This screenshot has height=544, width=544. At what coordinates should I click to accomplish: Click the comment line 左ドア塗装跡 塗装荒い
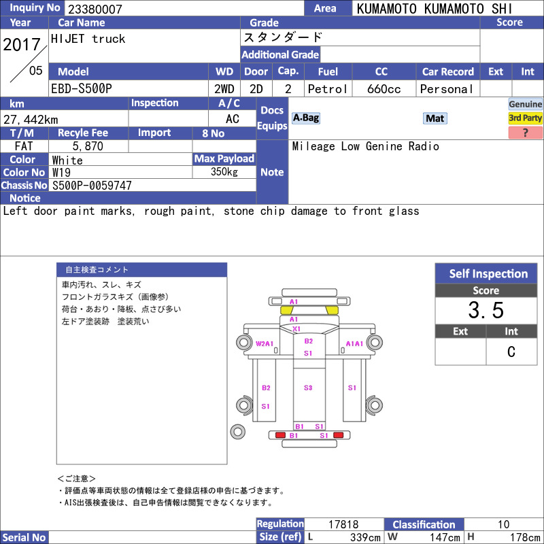(105, 321)
